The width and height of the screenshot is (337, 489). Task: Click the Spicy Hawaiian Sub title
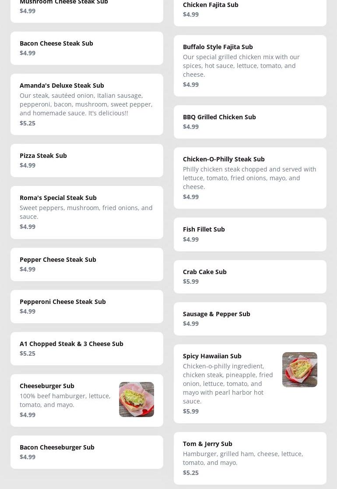tap(212, 356)
